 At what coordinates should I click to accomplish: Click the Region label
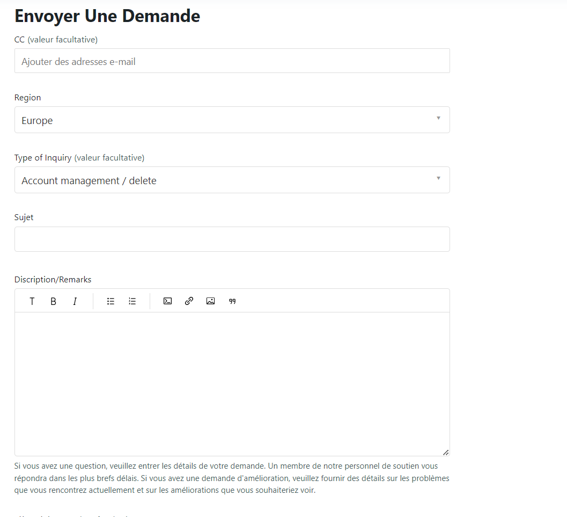pos(27,98)
